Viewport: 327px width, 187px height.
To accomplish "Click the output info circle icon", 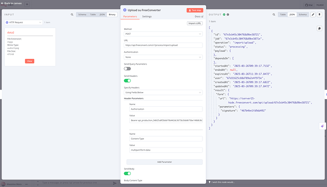I will pyautogui.click(x=228, y=15).
